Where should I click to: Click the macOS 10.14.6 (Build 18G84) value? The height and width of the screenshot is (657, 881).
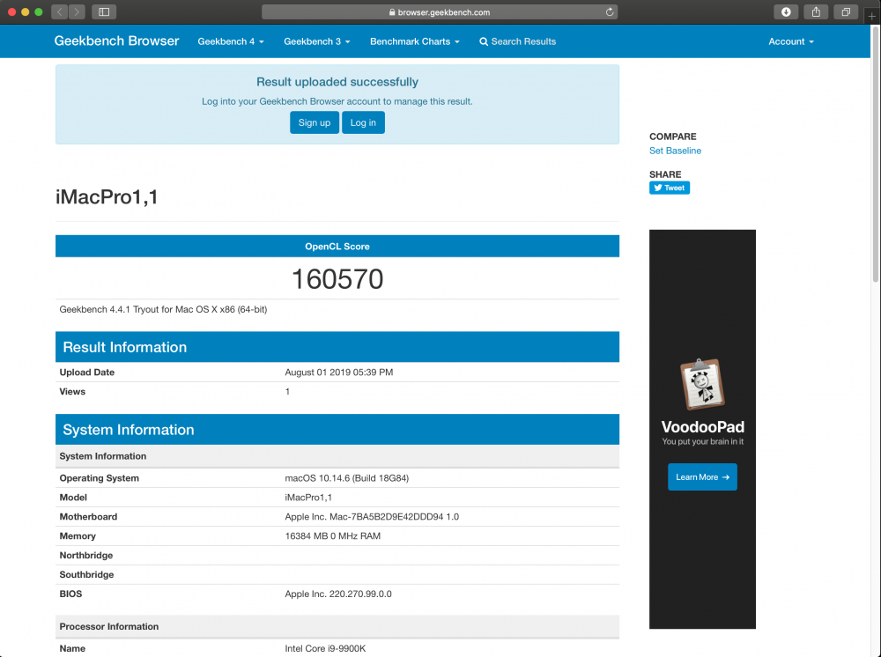click(x=346, y=478)
